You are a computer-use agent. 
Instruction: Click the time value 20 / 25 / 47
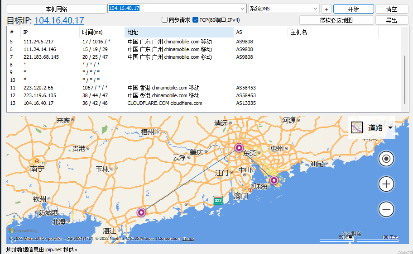(95, 57)
